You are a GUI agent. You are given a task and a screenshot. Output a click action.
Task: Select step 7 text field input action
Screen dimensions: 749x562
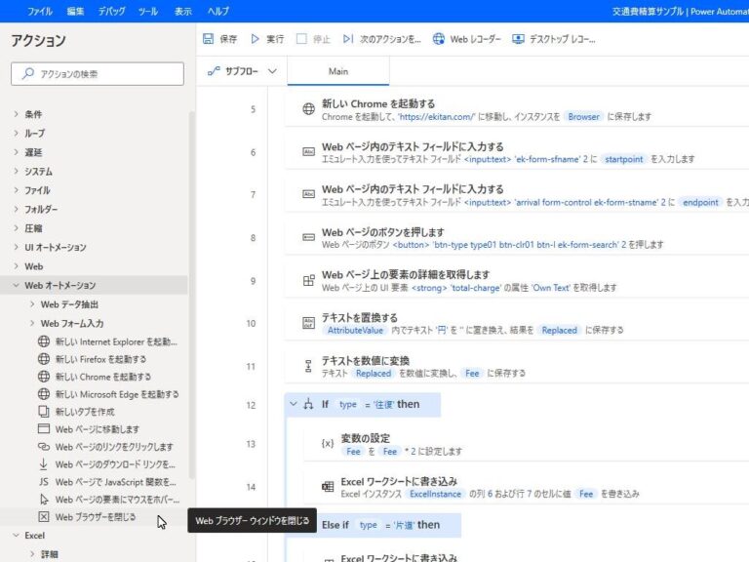coord(517,195)
